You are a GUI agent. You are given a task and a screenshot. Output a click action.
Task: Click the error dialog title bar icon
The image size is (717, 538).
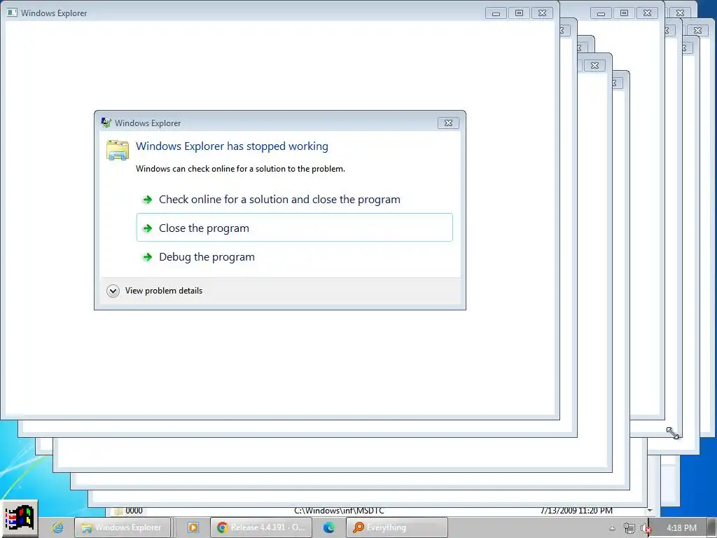pos(106,123)
